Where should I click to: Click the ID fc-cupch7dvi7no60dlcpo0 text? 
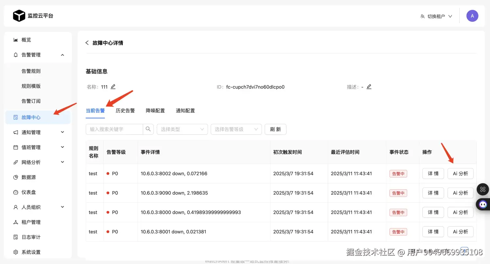[x=255, y=87]
